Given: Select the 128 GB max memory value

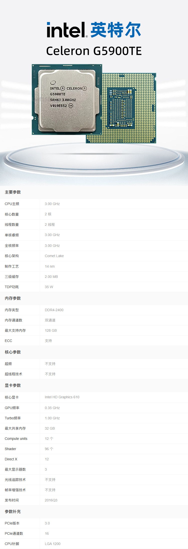Looking at the screenshot, I should 51,330.
